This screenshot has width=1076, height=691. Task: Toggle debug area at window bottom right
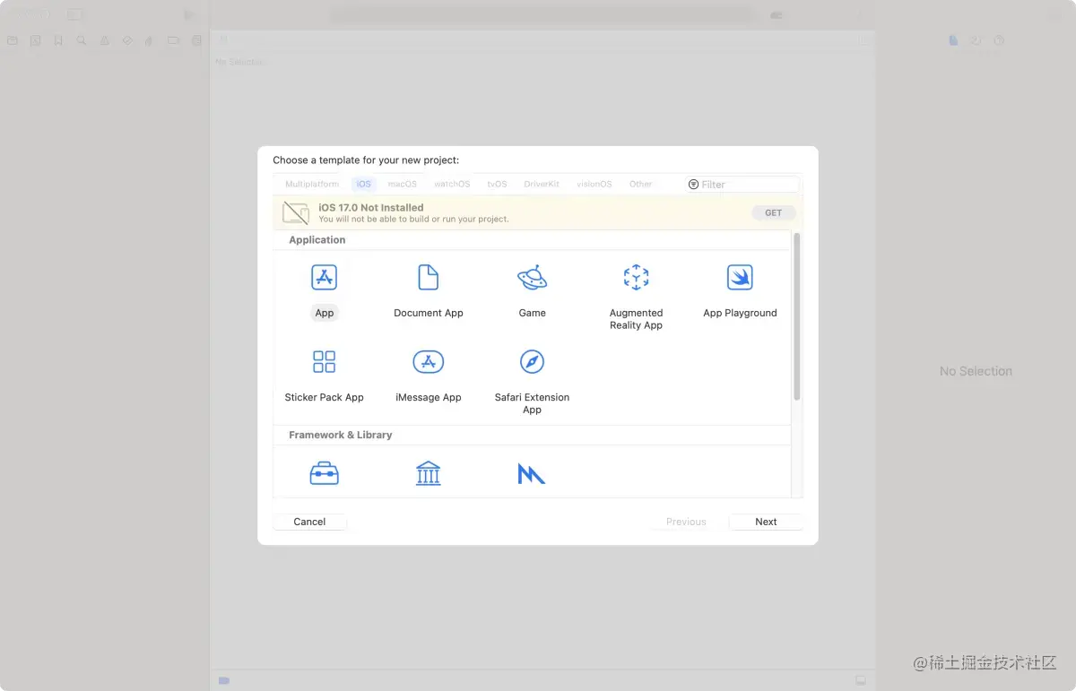tap(860, 680)
